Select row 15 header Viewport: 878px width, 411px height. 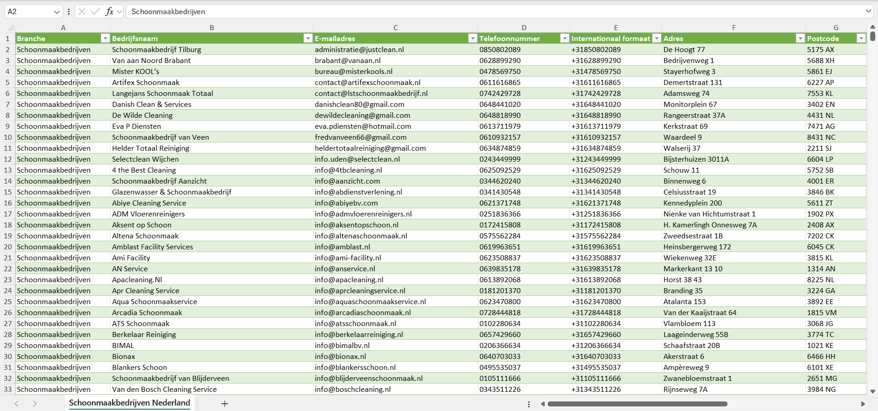[8, 192]
